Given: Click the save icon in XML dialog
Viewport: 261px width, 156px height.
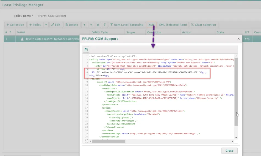Looking at the screenshot, I should tap(86, 50).
